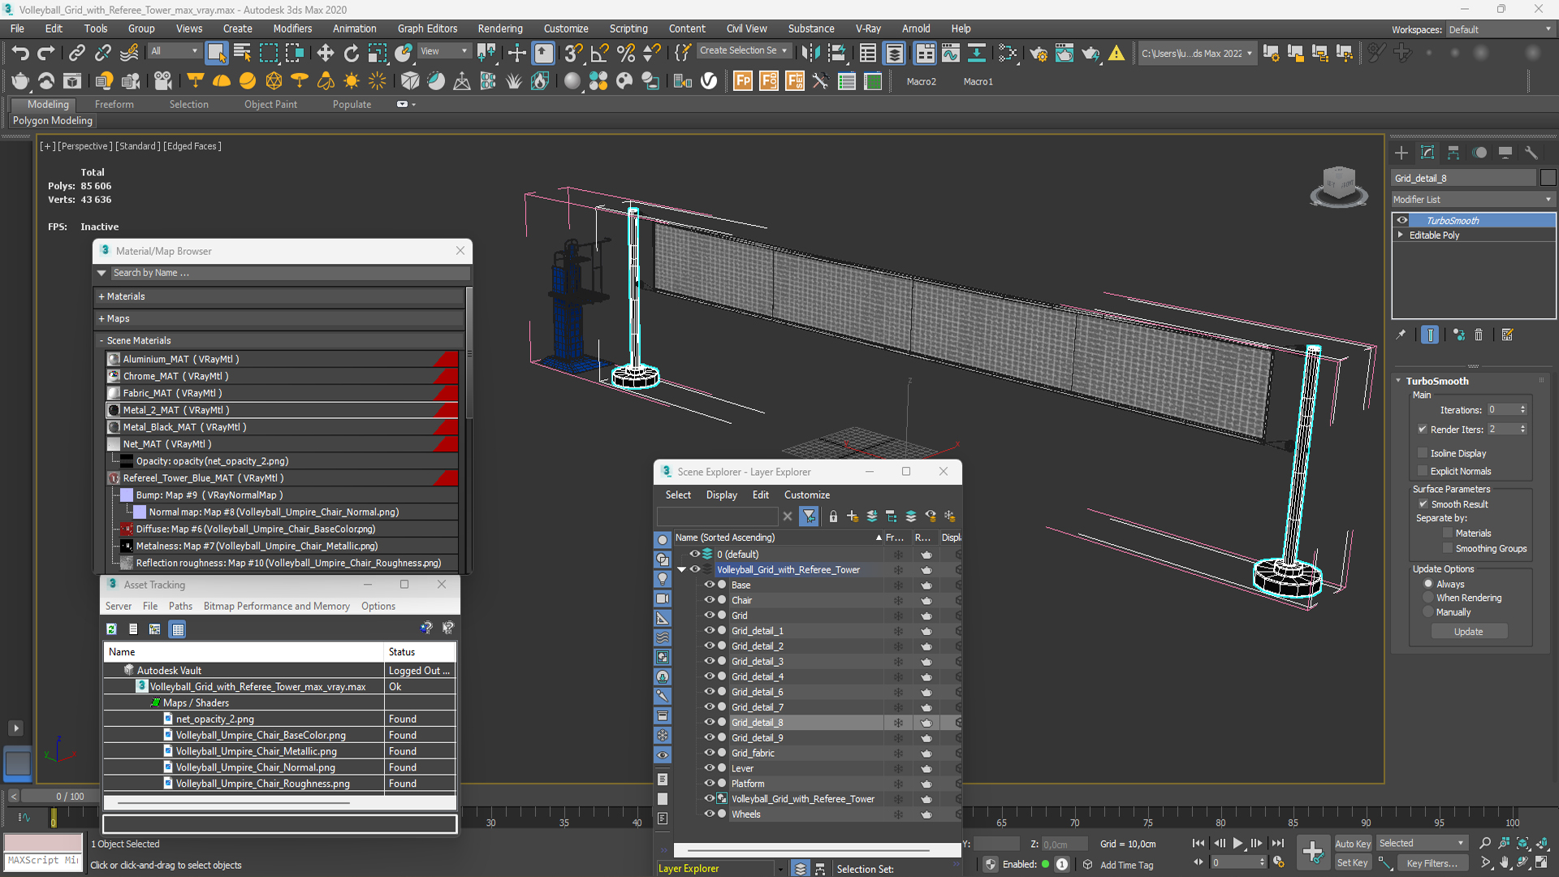The image size is (1559, 877).
Task: Open the Utilities command panel tab
Action: pos(1531,153)
